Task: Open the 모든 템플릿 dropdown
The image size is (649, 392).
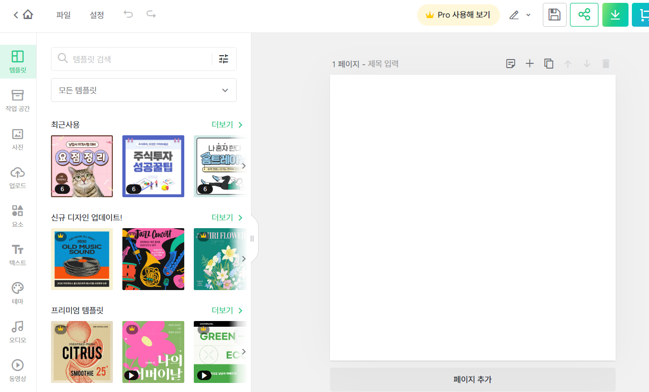Action: [143, 90]
